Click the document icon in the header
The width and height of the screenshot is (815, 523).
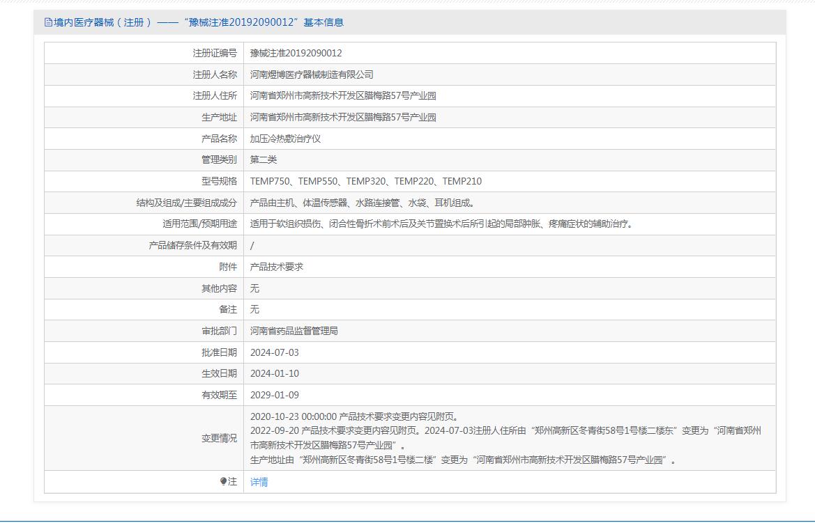[x=48, y=22]
